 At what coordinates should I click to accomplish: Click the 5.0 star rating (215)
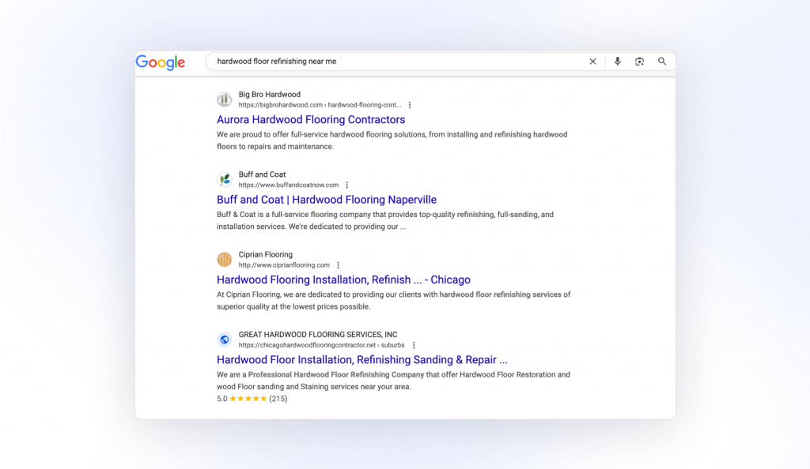252,399
